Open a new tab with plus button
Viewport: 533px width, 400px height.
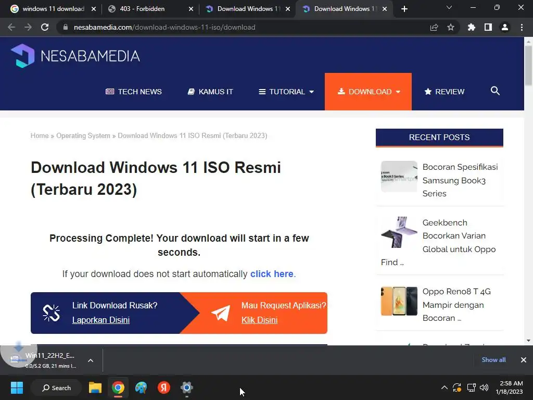coord(404,9)
